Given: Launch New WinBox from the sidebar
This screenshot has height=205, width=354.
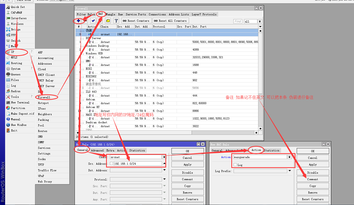Looking at the screenshot, I should (19, 125).
